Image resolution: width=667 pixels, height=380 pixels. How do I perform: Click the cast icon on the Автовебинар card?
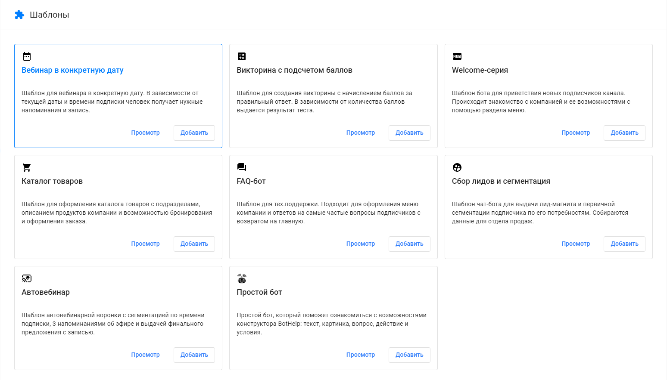[27, 278]
